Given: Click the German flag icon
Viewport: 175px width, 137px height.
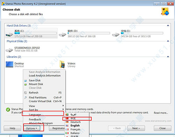Looking at the screenshot, I should [x=67, y=122].
